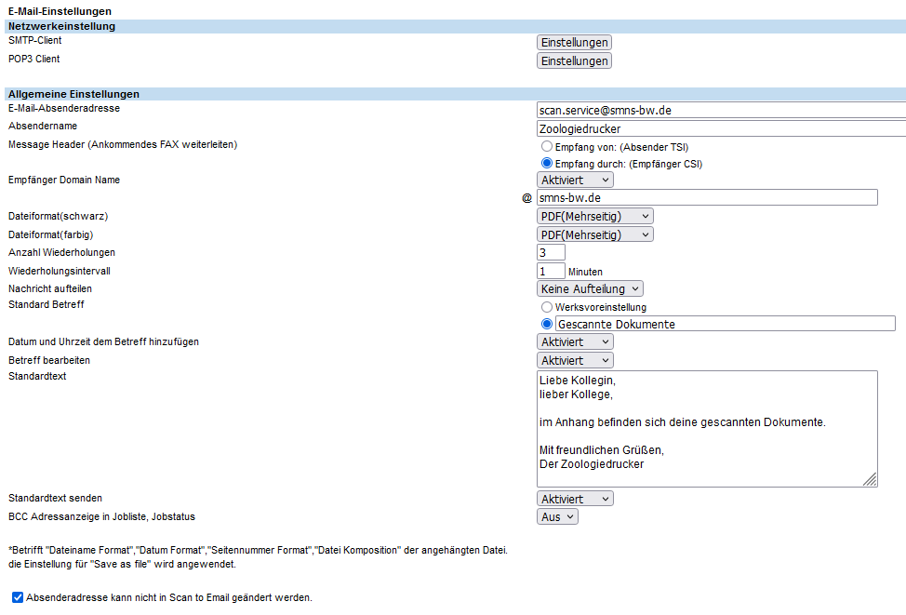Uncheck 'Absenderadresse kann nicht geändert werden' checkbox

18,597
